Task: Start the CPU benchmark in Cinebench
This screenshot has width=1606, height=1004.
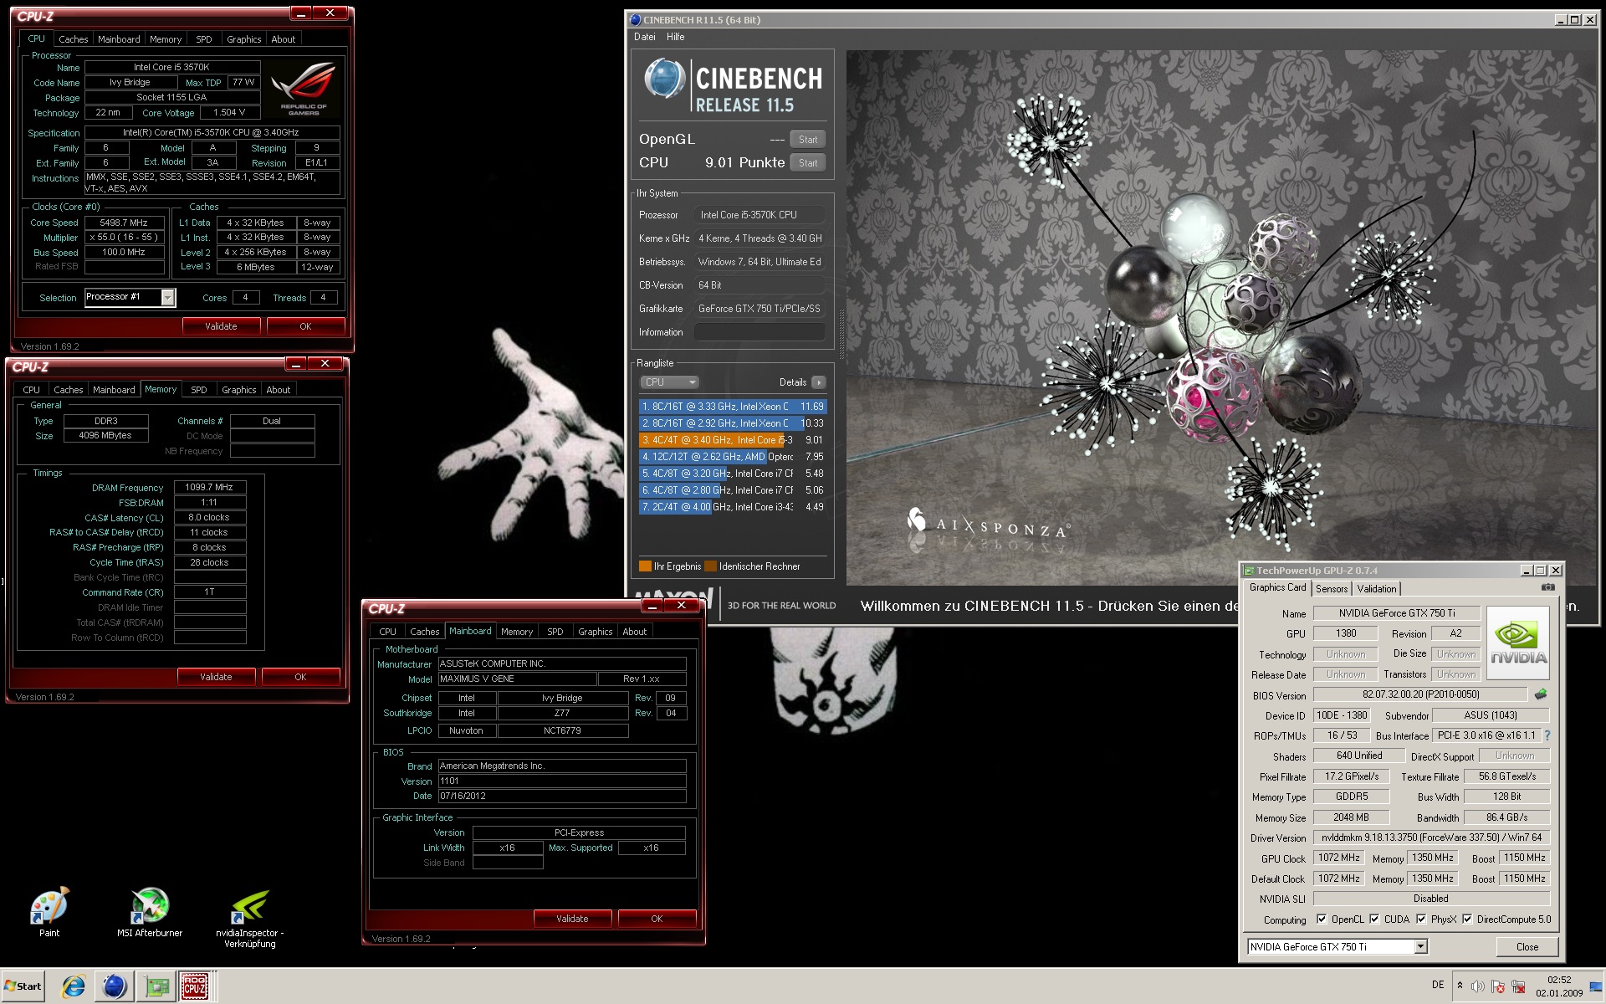Action: pos(808,163)
